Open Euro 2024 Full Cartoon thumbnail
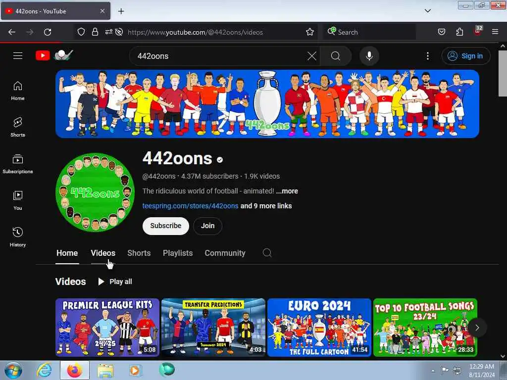Screen dimensions: 507x380 [x=319, y=328]
